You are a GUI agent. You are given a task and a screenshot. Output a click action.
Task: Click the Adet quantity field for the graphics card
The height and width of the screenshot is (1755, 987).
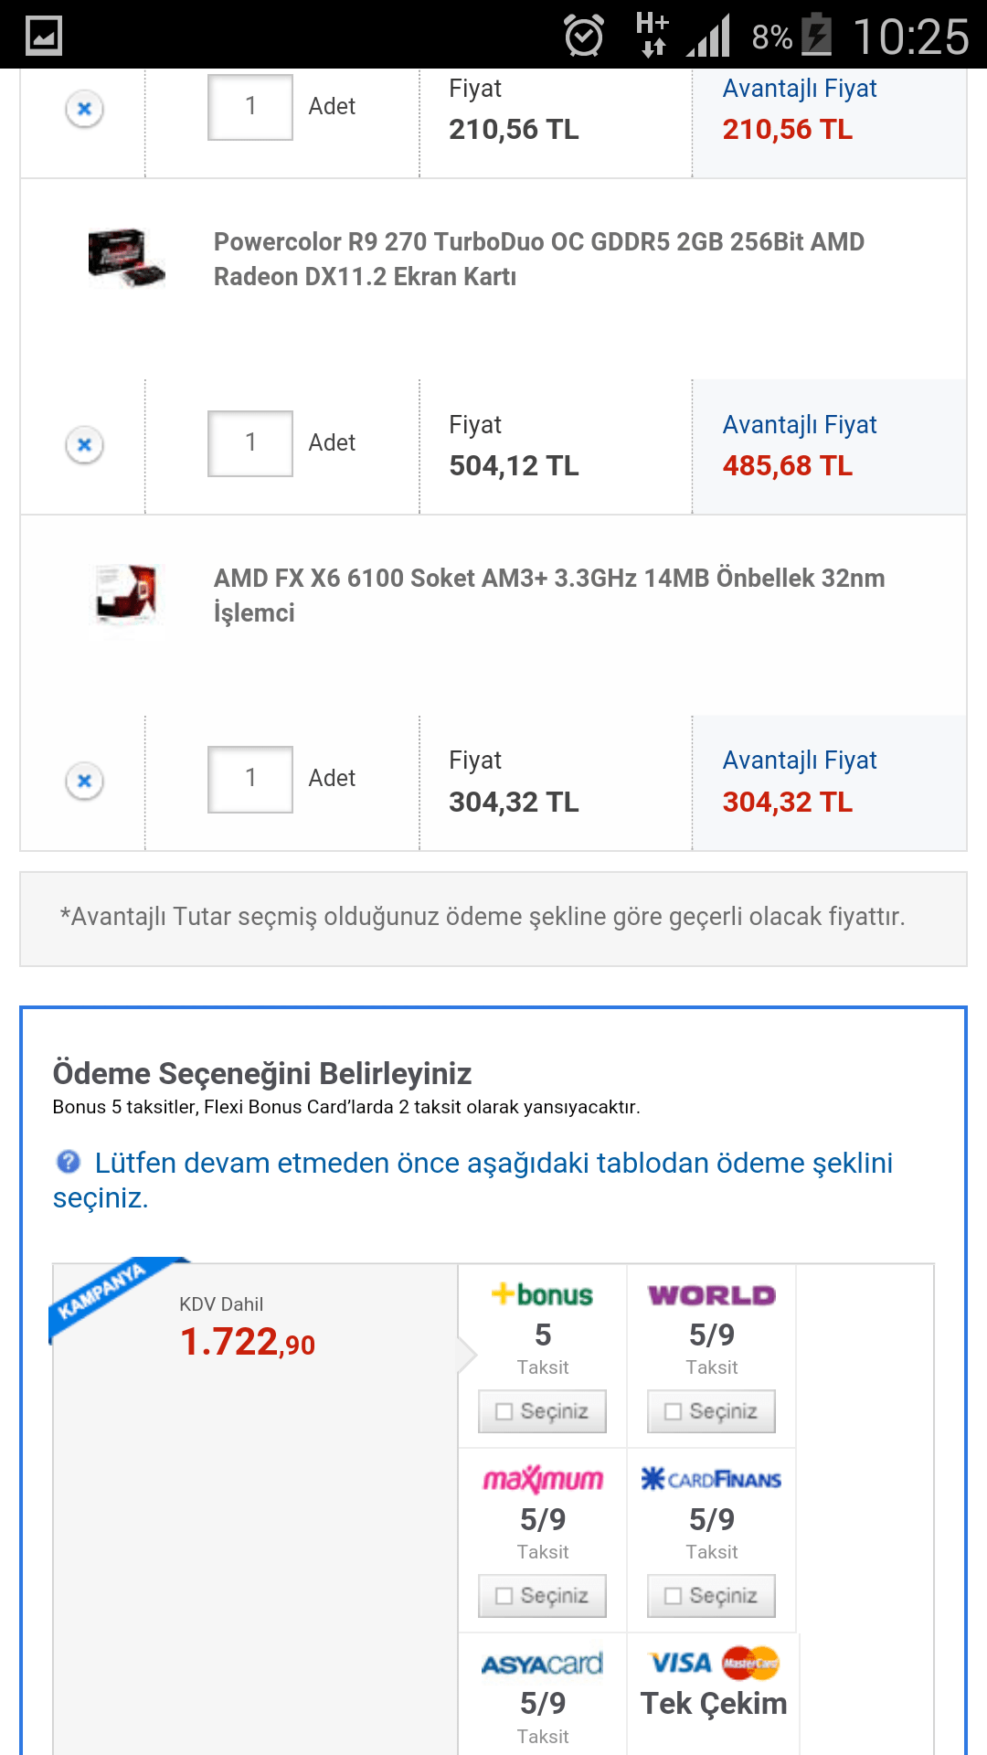coord(249,442)
